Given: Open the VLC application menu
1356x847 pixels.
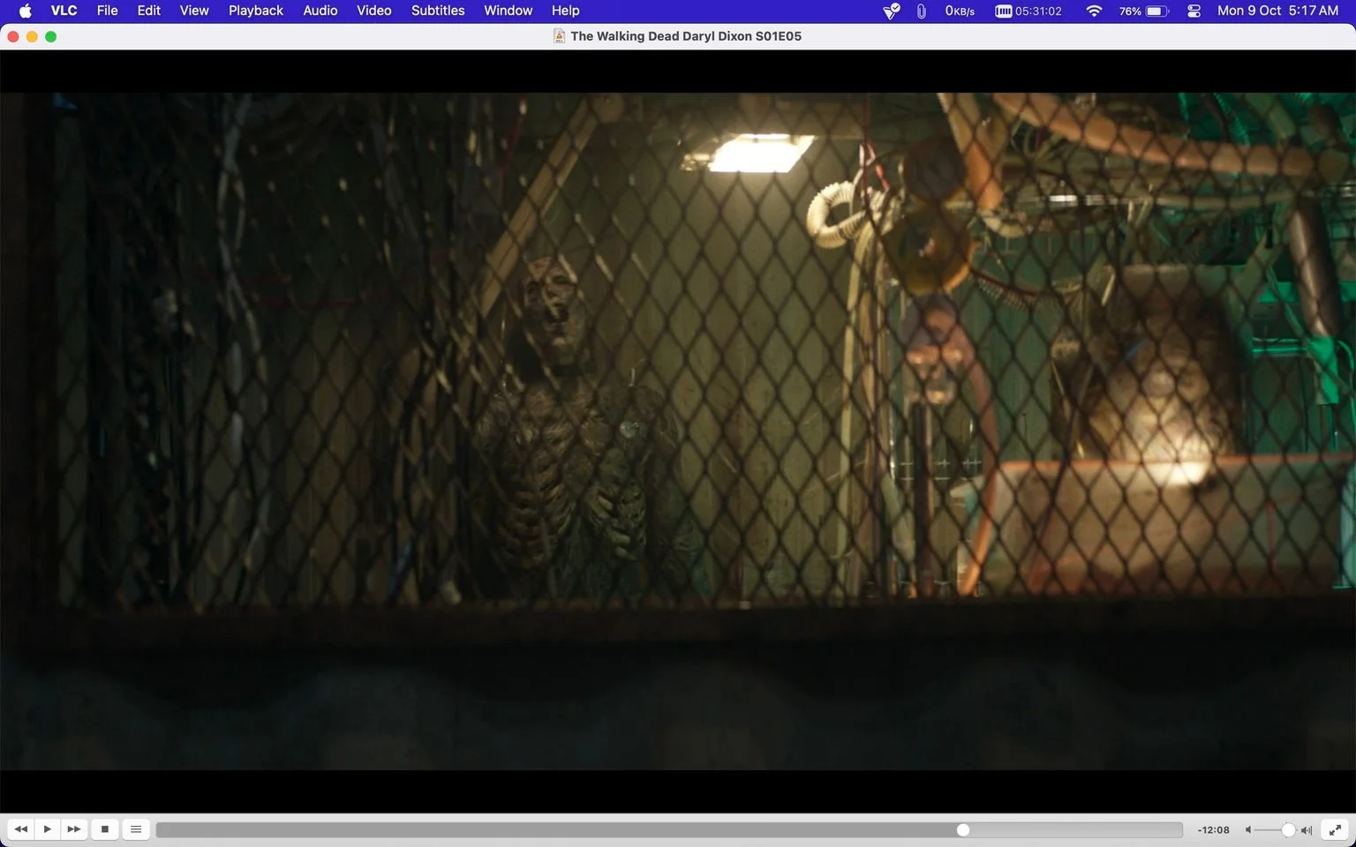Looking at the screenshot, I should pyautogui.click(x=64, y=11).
